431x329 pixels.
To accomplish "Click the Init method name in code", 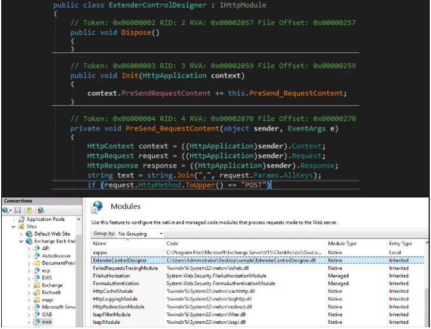I will 130,75.
